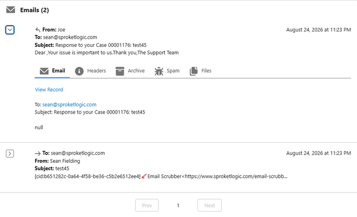Click the Email tab envelope icon
Image resolution: width=357 pixels, height=217 pixels.
(44, 71)
